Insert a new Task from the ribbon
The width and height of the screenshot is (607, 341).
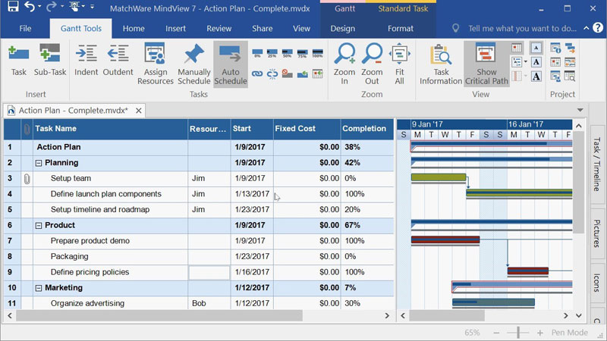click(x=18, y=61)
